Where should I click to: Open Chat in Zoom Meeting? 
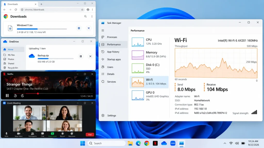(x=43, y=134)
